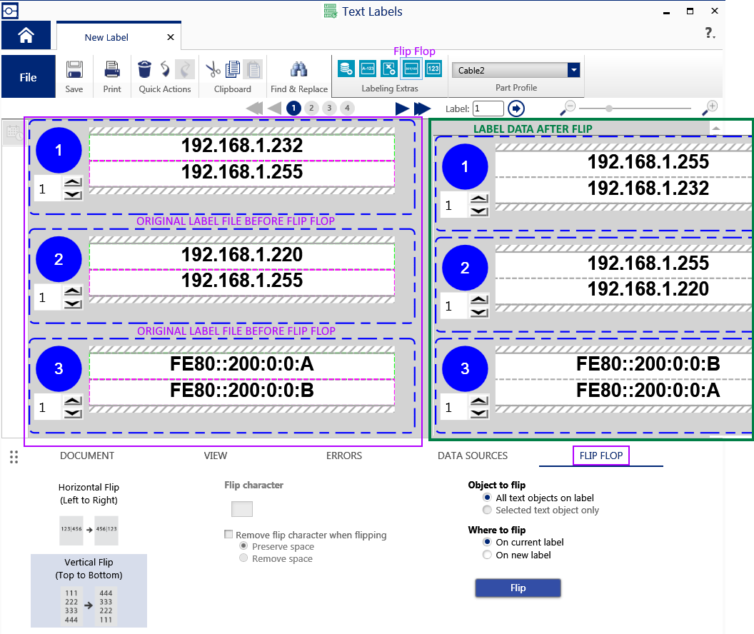This screenshot has width=754, height=634.
Task: Open Find & Replace binoculars icon
Action: 298,69
